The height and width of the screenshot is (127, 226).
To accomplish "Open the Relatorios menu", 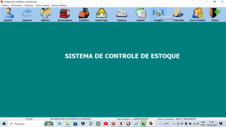I will [29, 6].
